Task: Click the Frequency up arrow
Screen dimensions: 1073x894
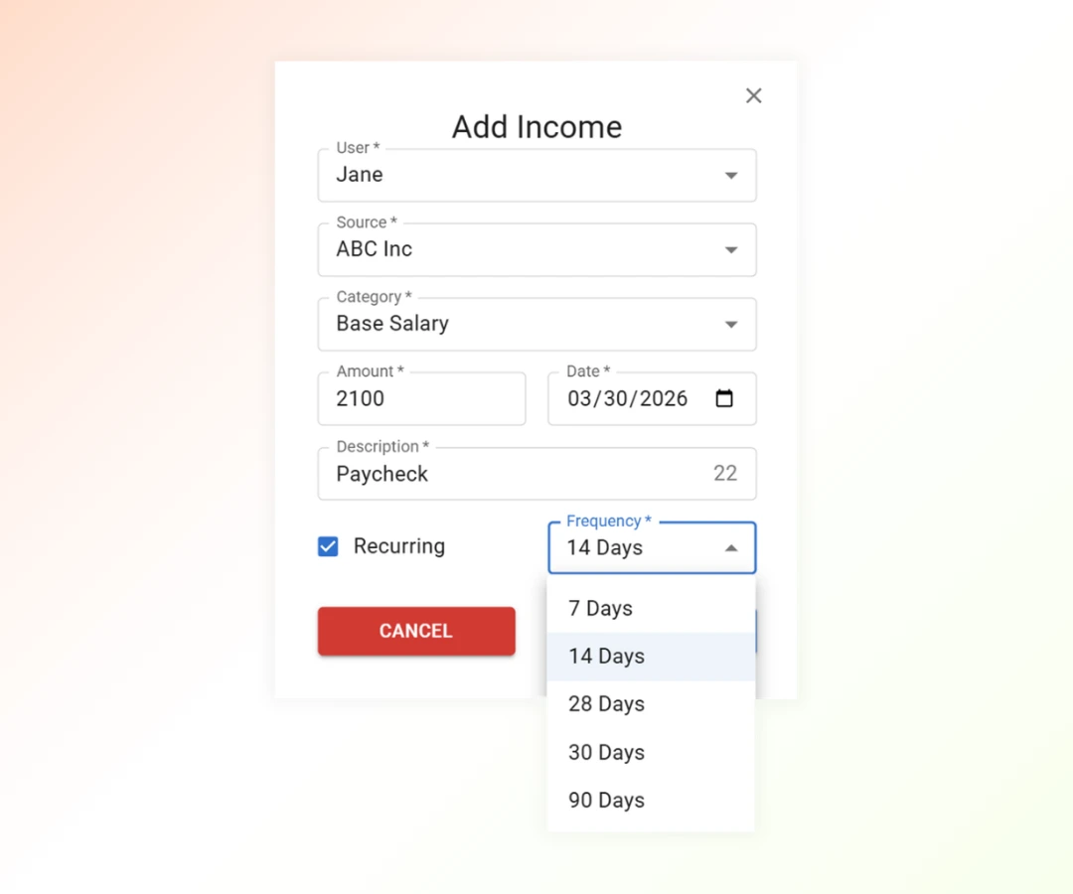Action: (731, 548)
